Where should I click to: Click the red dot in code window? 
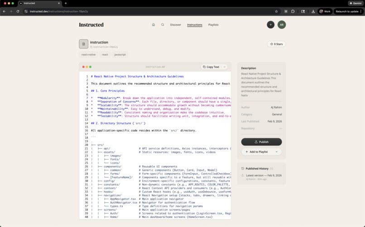(83, 67)
